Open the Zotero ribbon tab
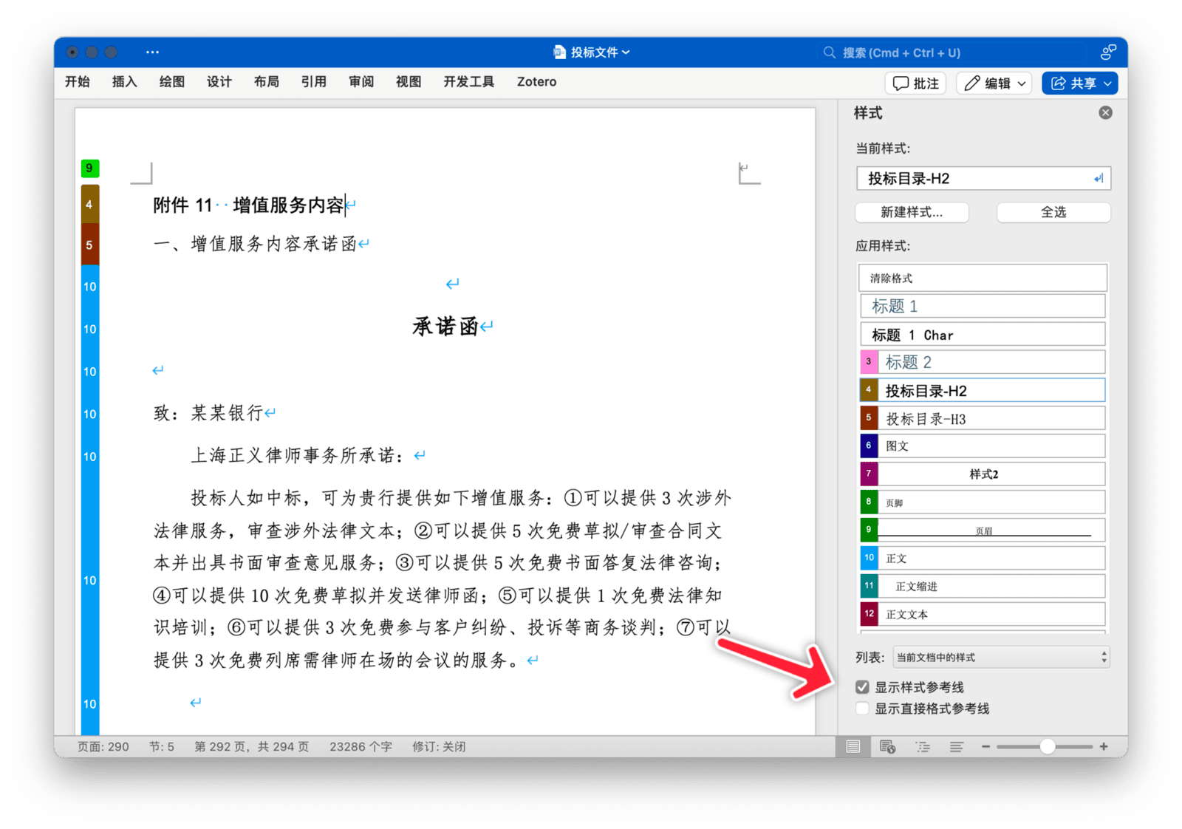This screenshot has height=829, width=1182. coord(536,82)
